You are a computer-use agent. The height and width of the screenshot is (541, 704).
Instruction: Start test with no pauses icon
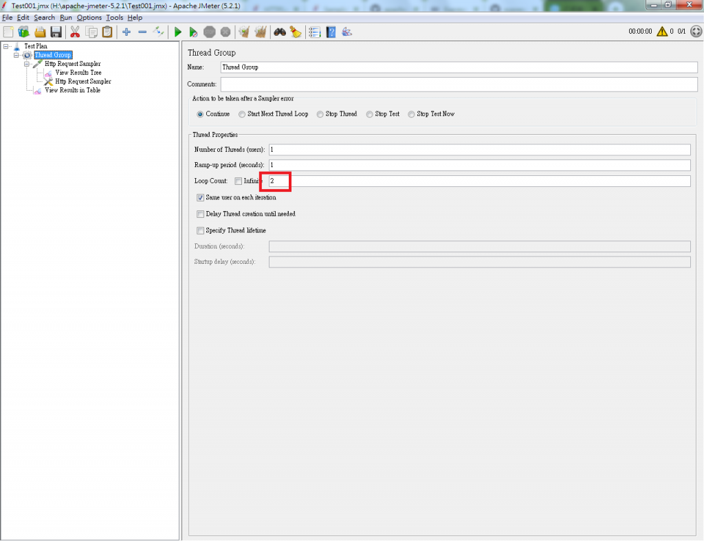point(193,32)
